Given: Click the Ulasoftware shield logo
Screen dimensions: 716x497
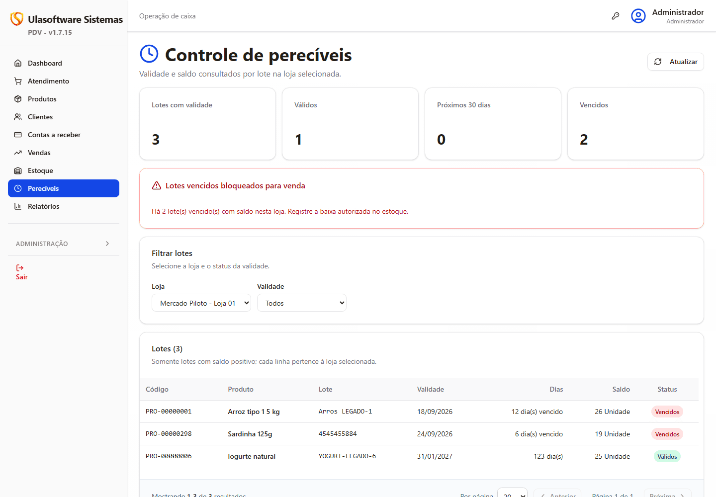Looking at the screenshot, I should [17, 19].
